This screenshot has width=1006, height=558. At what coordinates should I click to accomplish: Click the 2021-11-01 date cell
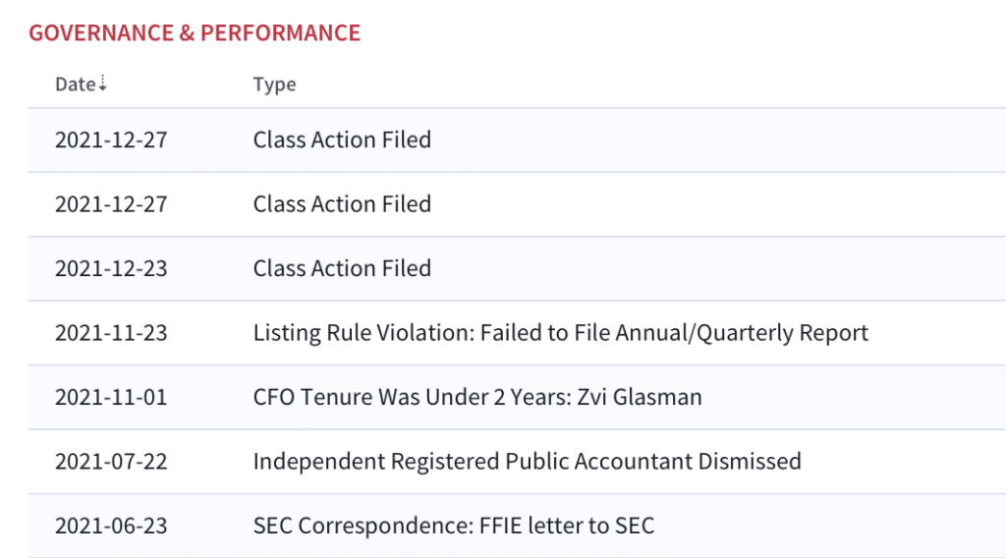[111, 397]
